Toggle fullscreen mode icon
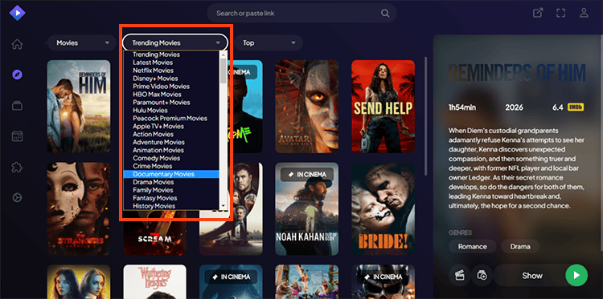Image resolution: width=603 pixels, height=299 pixels. (x=560, y=13)
